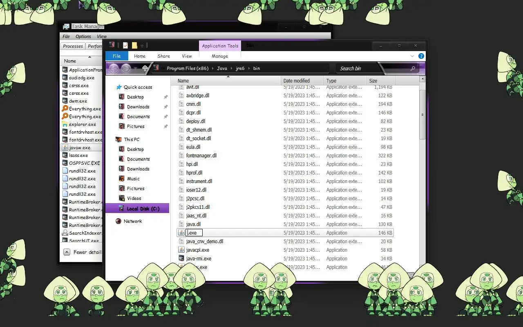Select javaw.exe in Task Manager
Screen dimensions: 523x327
coord(82,148)
